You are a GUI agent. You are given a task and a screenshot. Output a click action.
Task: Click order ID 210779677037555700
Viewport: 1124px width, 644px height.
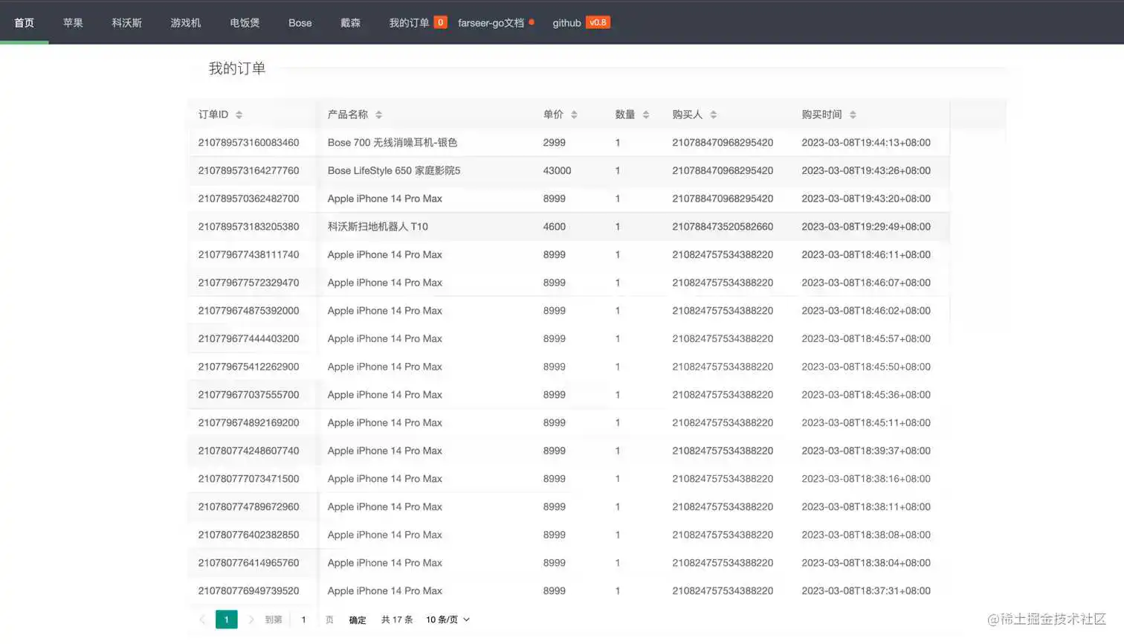click(x=248, y=395)
